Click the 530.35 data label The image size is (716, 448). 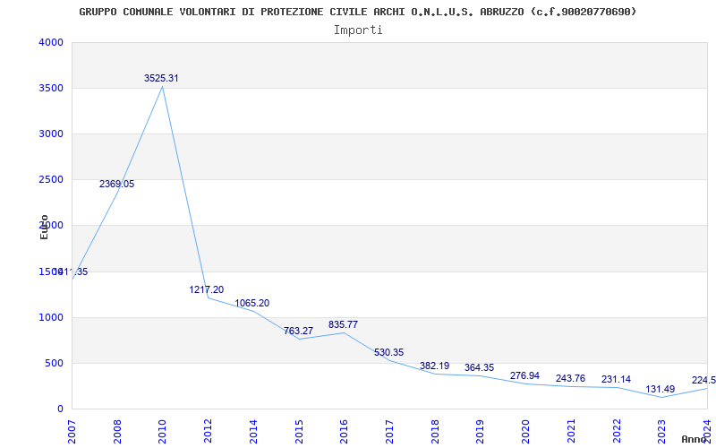pos(388,353)
